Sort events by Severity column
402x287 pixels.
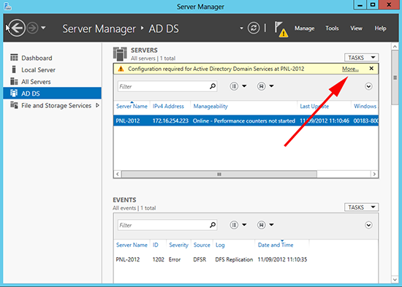tap(178, 245)
